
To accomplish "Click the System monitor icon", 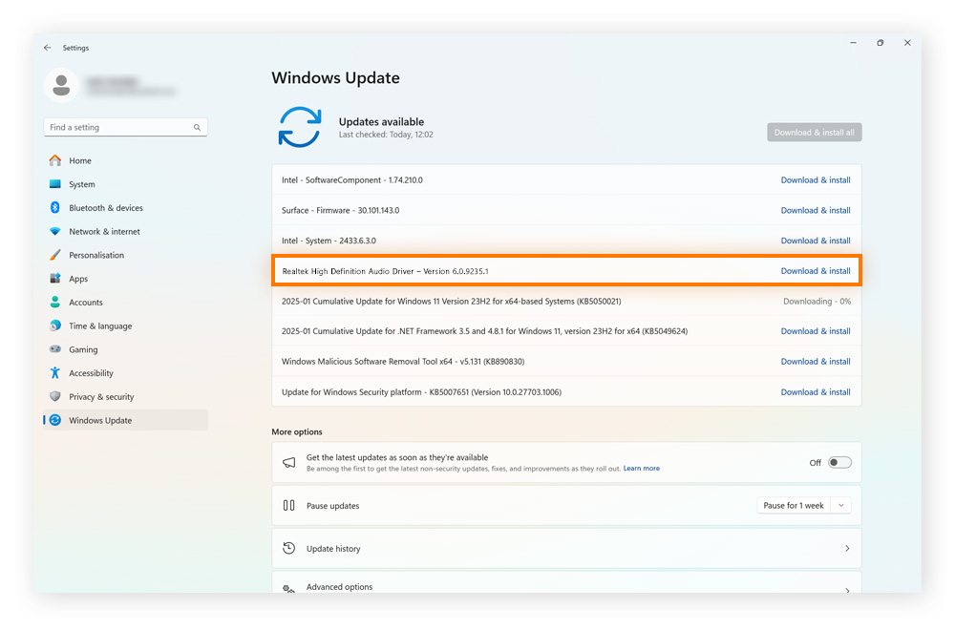I will point(55,184).
